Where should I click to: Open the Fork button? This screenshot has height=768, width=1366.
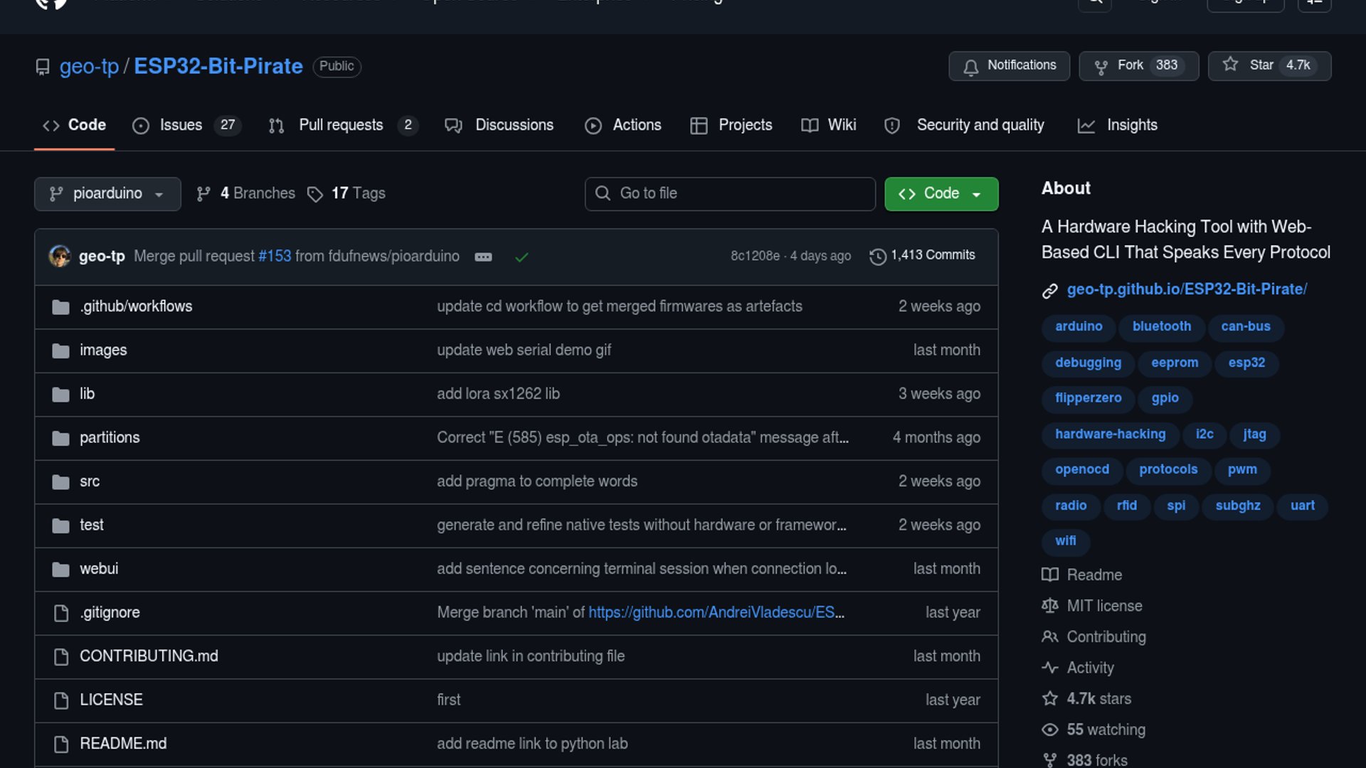pos(1138,65)
